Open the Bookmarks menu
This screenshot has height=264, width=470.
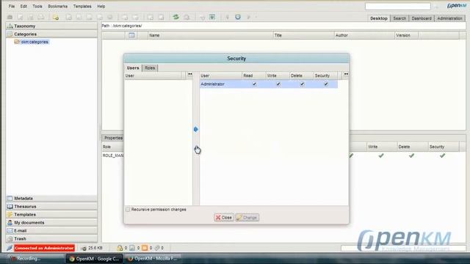[57, 7]
